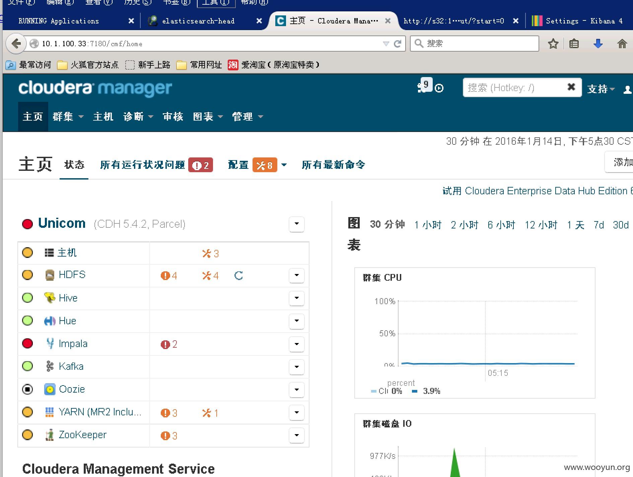Open the 管理 navigation menu

248,117
